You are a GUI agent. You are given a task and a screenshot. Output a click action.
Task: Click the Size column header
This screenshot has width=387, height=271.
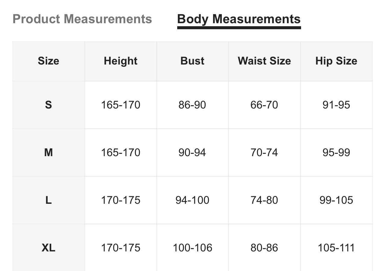point(49,61)
